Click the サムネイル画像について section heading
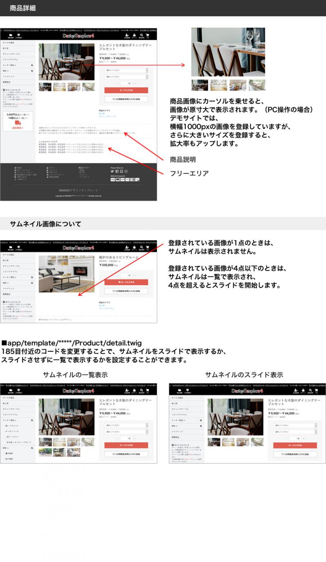The image size is (326, 562). [45, 224]
